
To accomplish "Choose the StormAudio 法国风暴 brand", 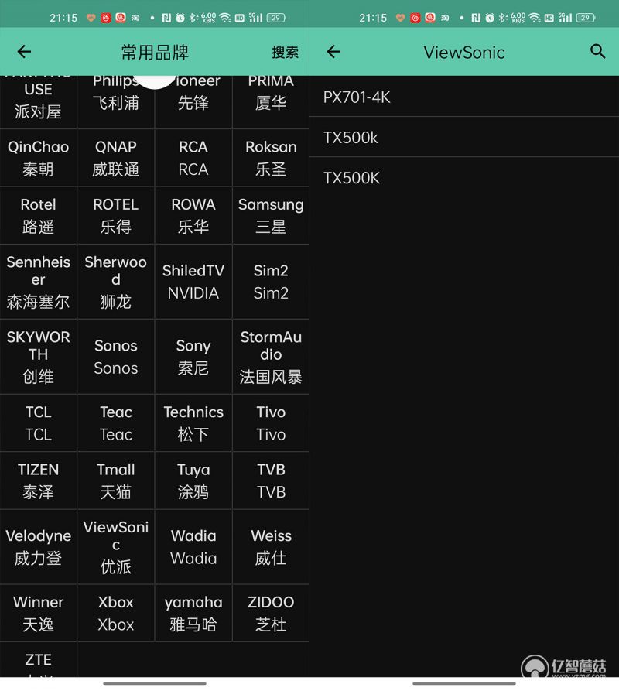I will pos(271,357).
